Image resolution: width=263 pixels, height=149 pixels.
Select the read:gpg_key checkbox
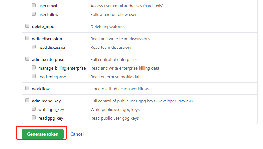[34, 118]
